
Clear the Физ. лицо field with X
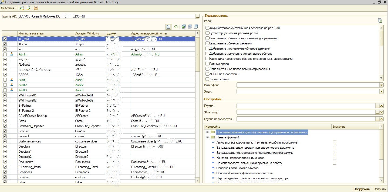[x=382, y=112]
